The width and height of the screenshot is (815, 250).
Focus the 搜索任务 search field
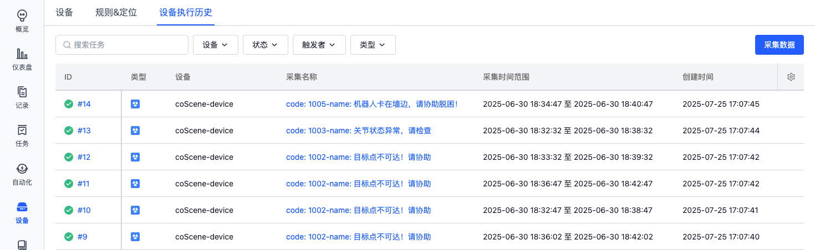(122, 45)
